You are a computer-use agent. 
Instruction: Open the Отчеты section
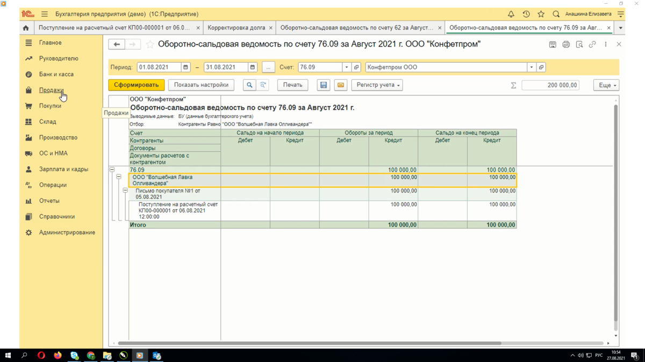[49, 201]
